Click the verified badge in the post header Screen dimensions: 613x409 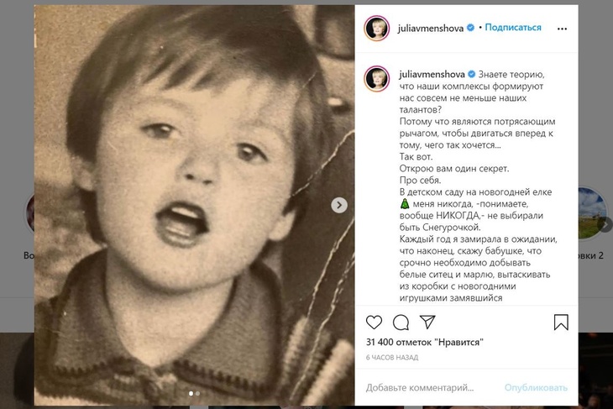[x=471, y=28]
